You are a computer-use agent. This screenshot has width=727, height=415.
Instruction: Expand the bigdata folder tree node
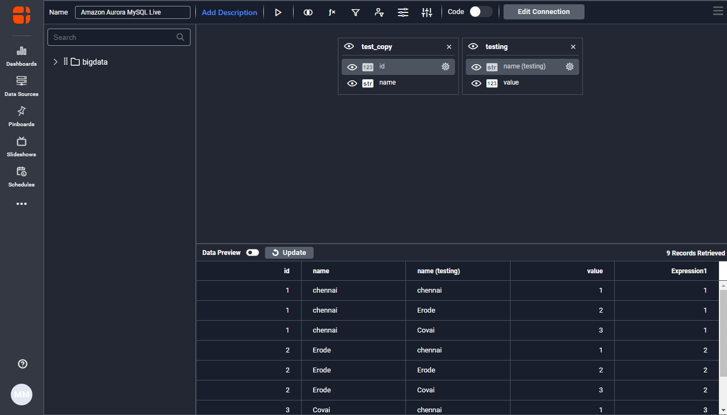pos(56,62)
